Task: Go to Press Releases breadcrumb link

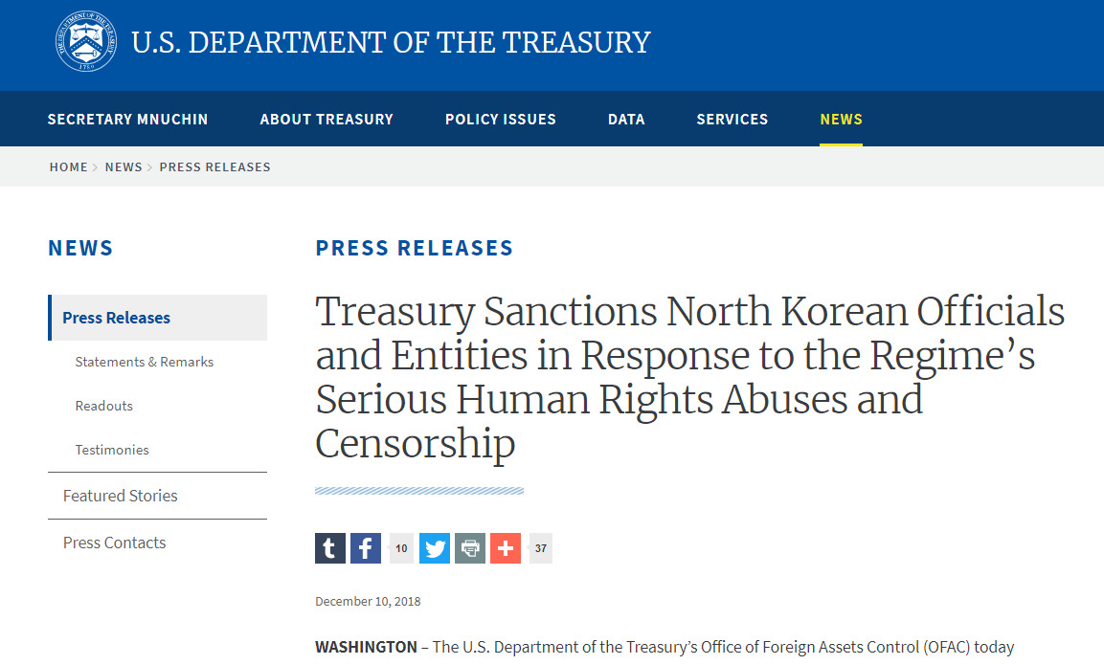Action: [x=214, y=166]
